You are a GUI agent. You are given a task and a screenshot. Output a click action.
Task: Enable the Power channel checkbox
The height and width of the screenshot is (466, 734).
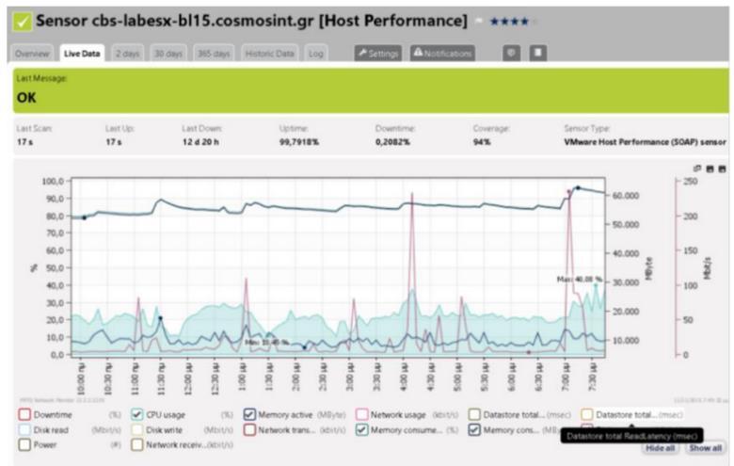click(x=24, y=444)
